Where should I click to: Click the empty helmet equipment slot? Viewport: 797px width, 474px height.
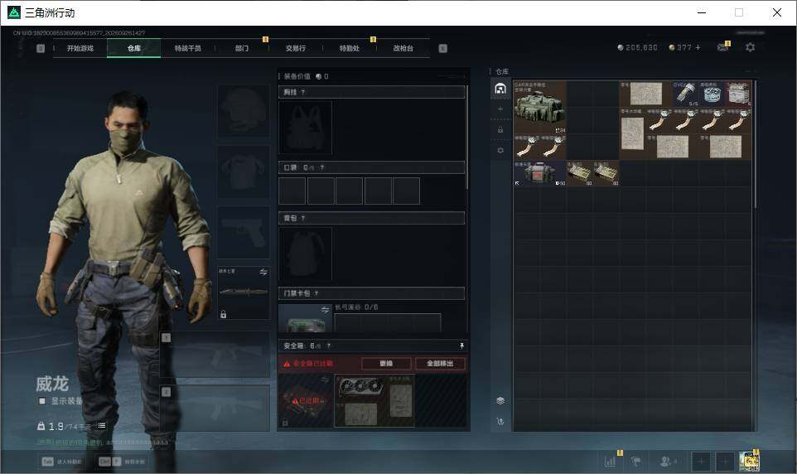[x=244, y=110]
